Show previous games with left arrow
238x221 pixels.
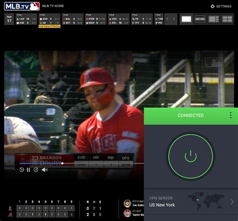click(168, 19)
